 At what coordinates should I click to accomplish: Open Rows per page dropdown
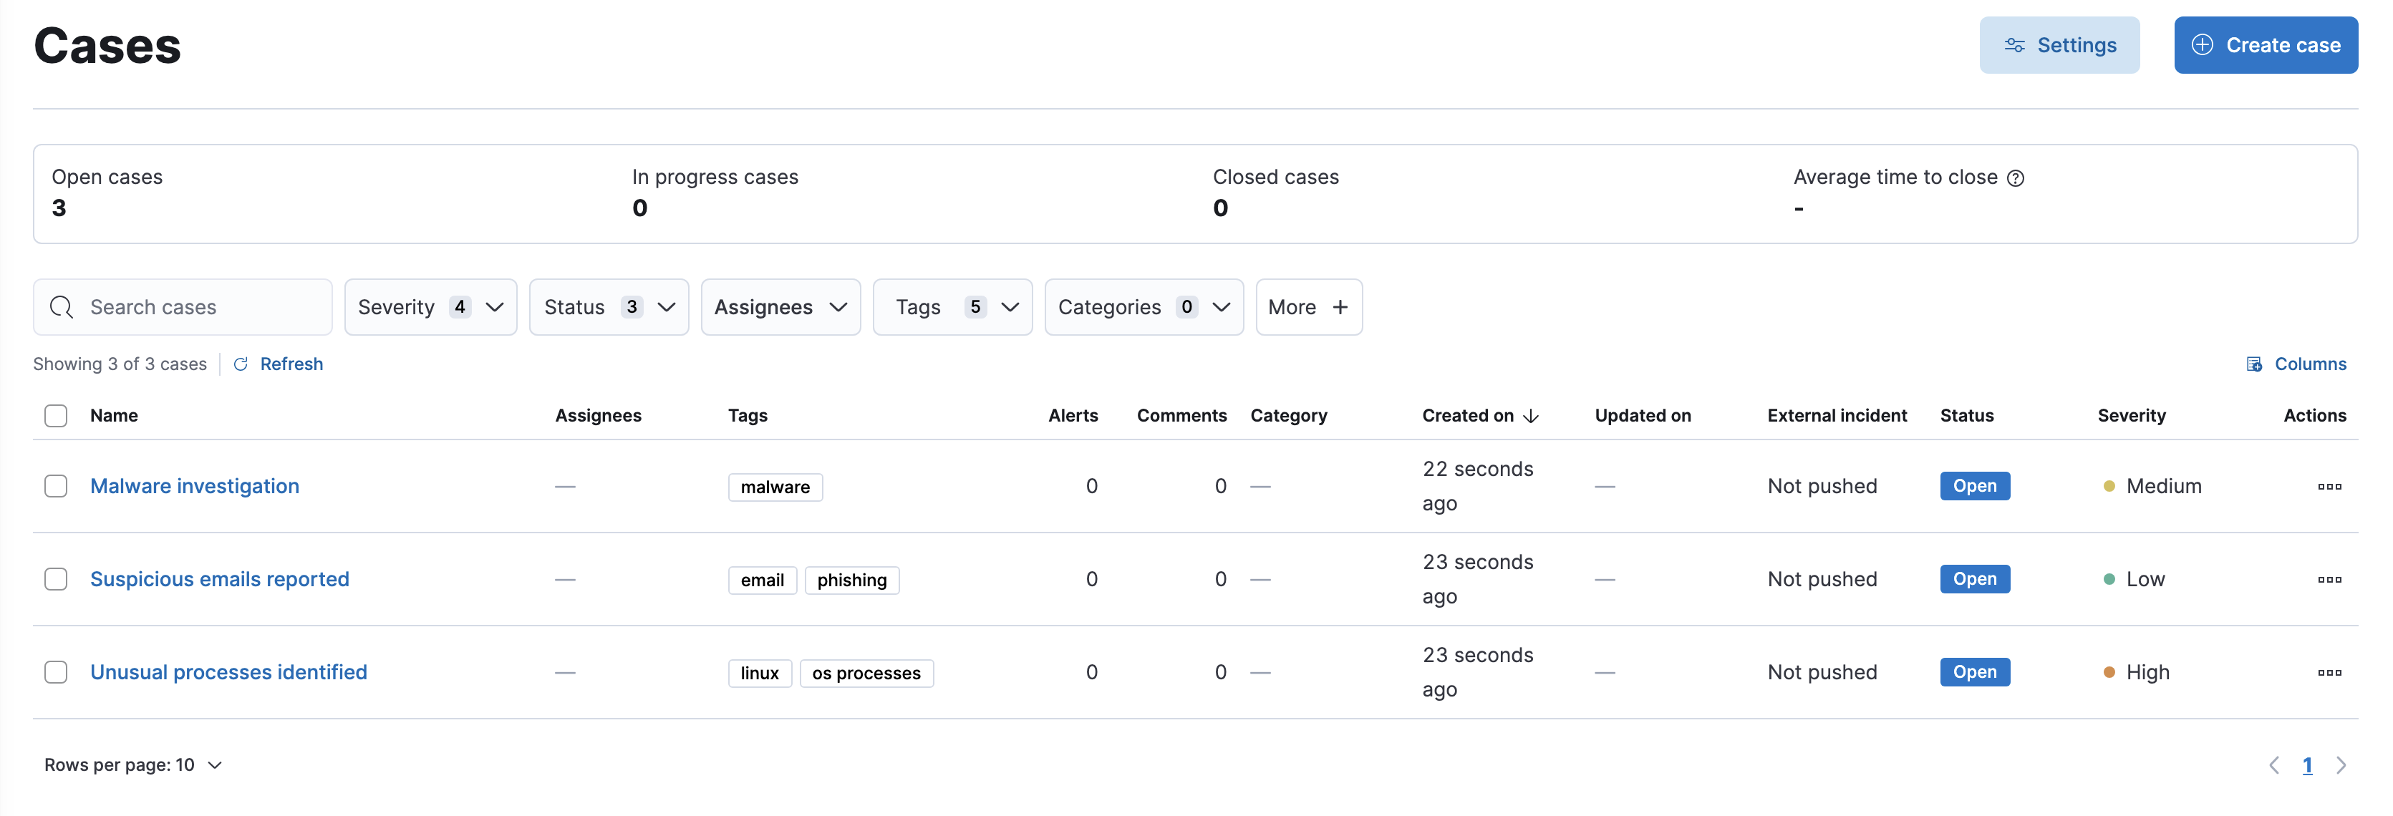[x=133, y=765]
